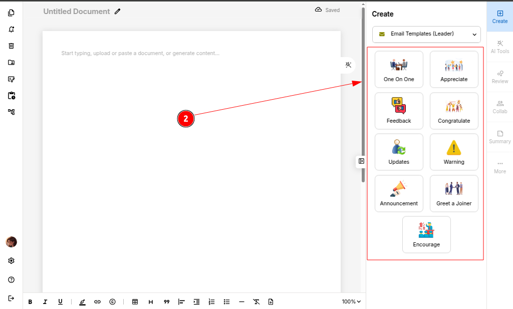This screenshot has height=309, width=513.
Task: Insert a table from the toolbar
Action: 135,301
